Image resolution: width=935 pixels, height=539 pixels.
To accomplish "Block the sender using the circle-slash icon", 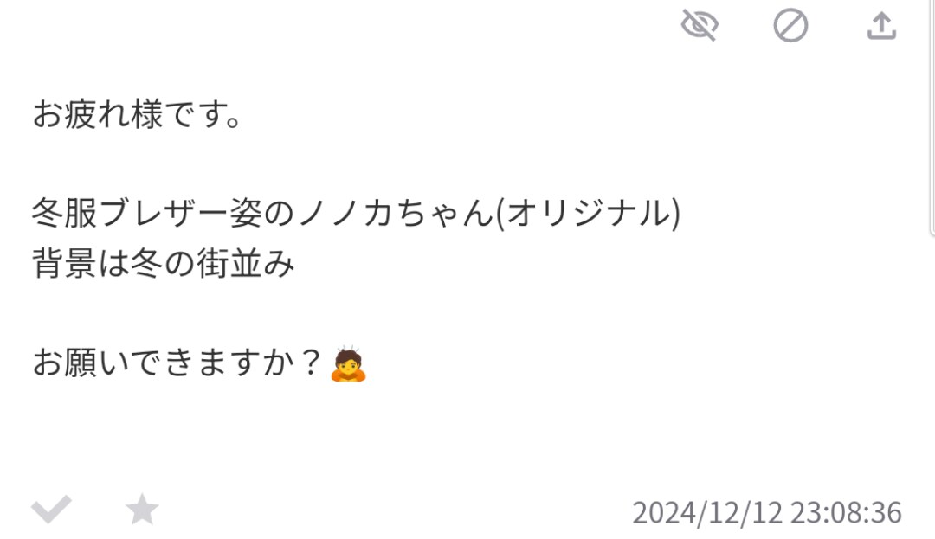I will coord(790,26).
